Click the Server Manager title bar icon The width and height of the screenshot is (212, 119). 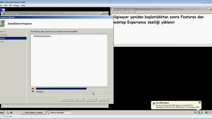pos(3,14)
